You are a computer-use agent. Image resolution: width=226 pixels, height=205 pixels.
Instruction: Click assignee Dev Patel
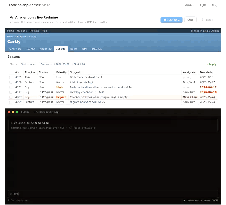pos(189,82)
